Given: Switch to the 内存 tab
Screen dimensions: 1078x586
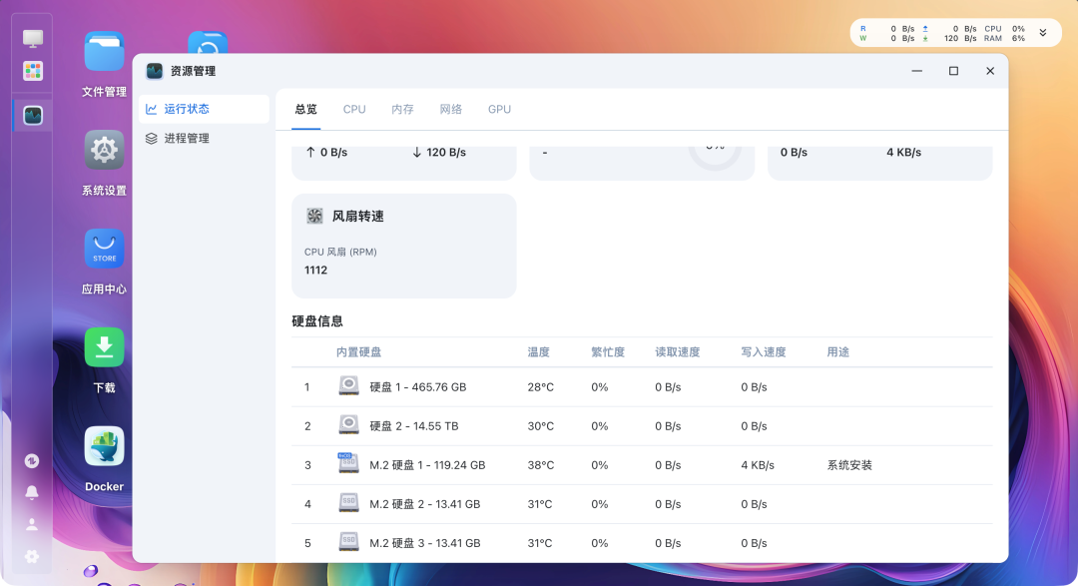Looking at the screenshot, I should pos(402,109).
